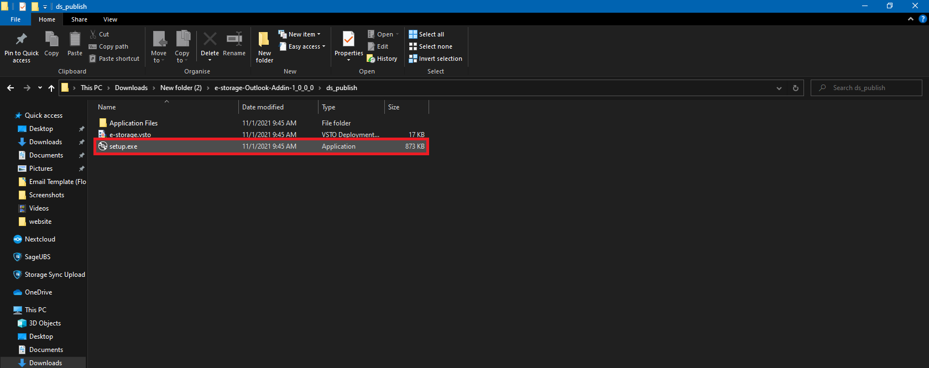Navigate up one folder level
This screenshot has width=929, height=368.
coord(51,88)
